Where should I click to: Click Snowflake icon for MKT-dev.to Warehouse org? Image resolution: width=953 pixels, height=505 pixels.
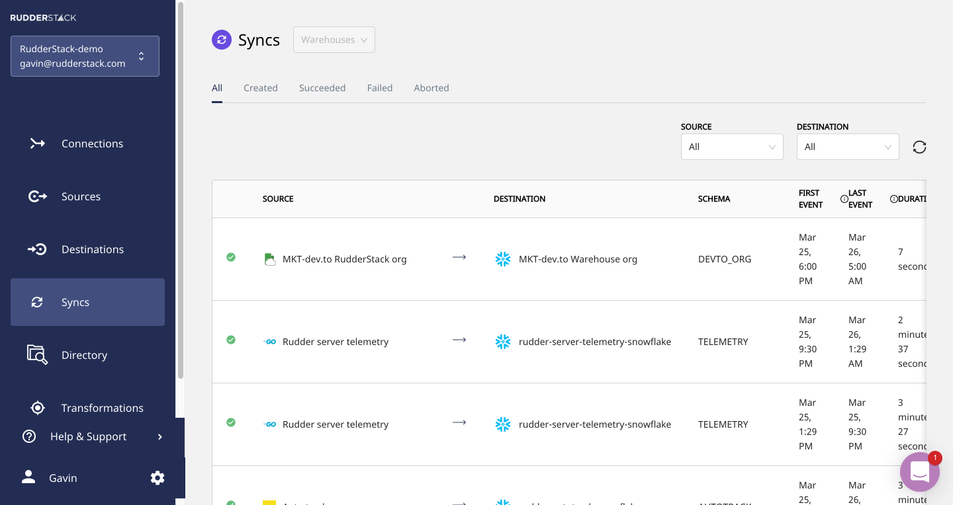(x=503, y=259)
